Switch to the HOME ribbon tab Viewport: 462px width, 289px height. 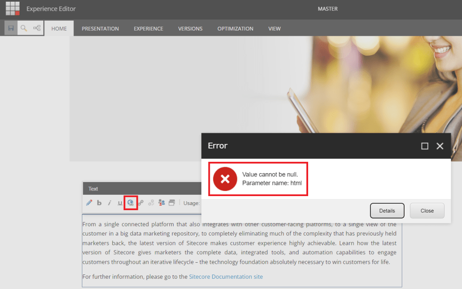point(59,29)
